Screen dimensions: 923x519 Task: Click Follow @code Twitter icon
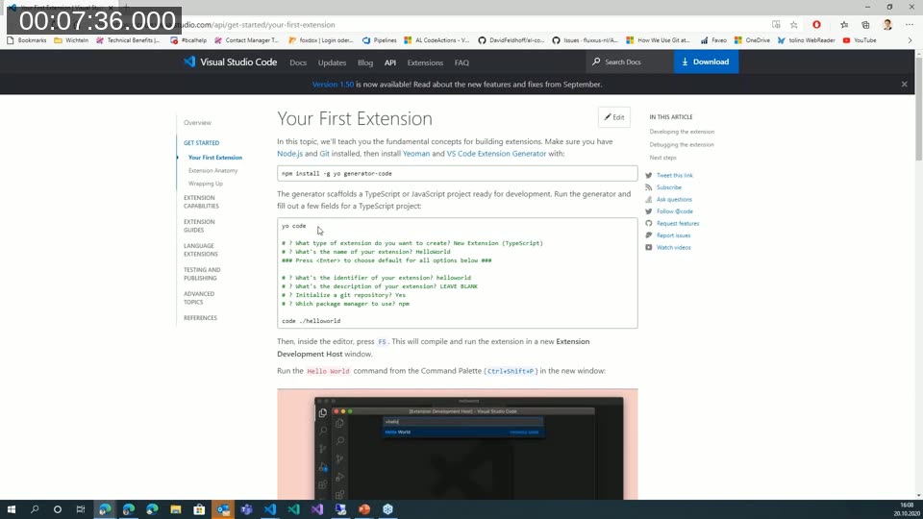click(x=649, y=211)
